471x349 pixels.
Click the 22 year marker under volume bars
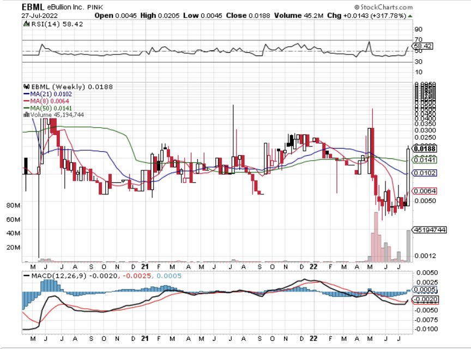[313, 266]
